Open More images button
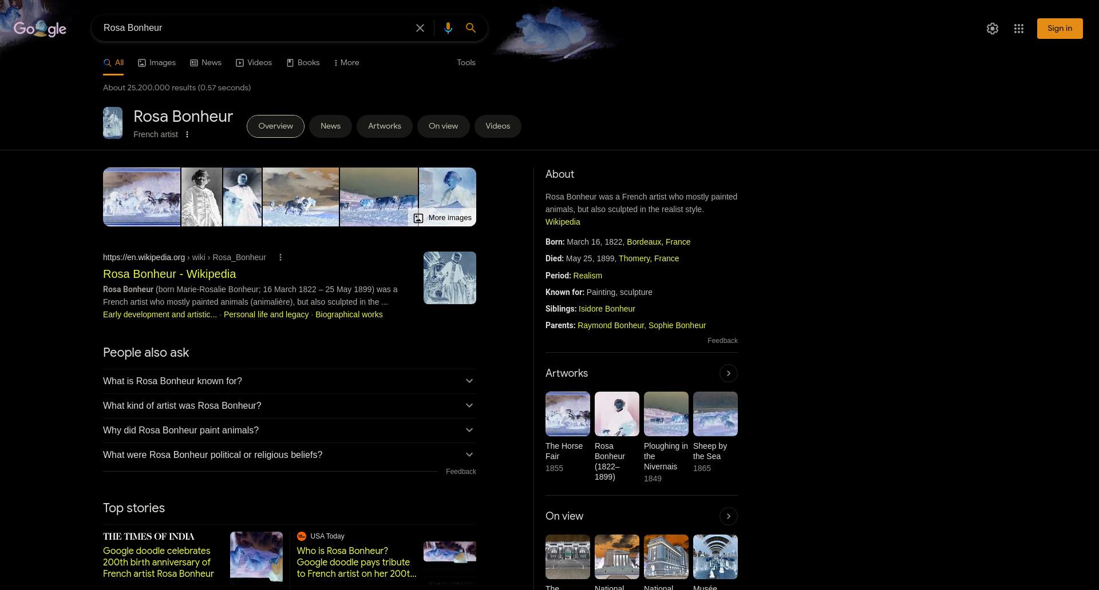1099x590 pixels. pos(442,218)
